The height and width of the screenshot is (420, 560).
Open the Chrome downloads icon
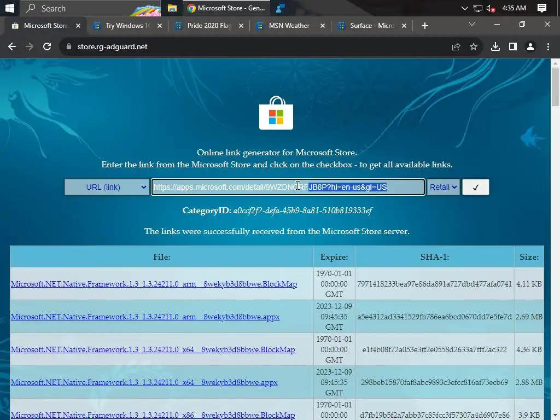pyautogui.click(x=495, y=46)
